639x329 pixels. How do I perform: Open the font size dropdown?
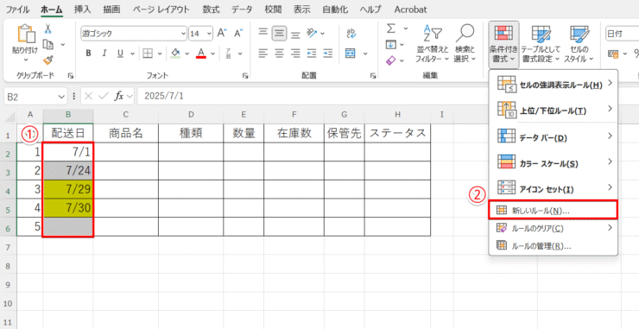209,34
